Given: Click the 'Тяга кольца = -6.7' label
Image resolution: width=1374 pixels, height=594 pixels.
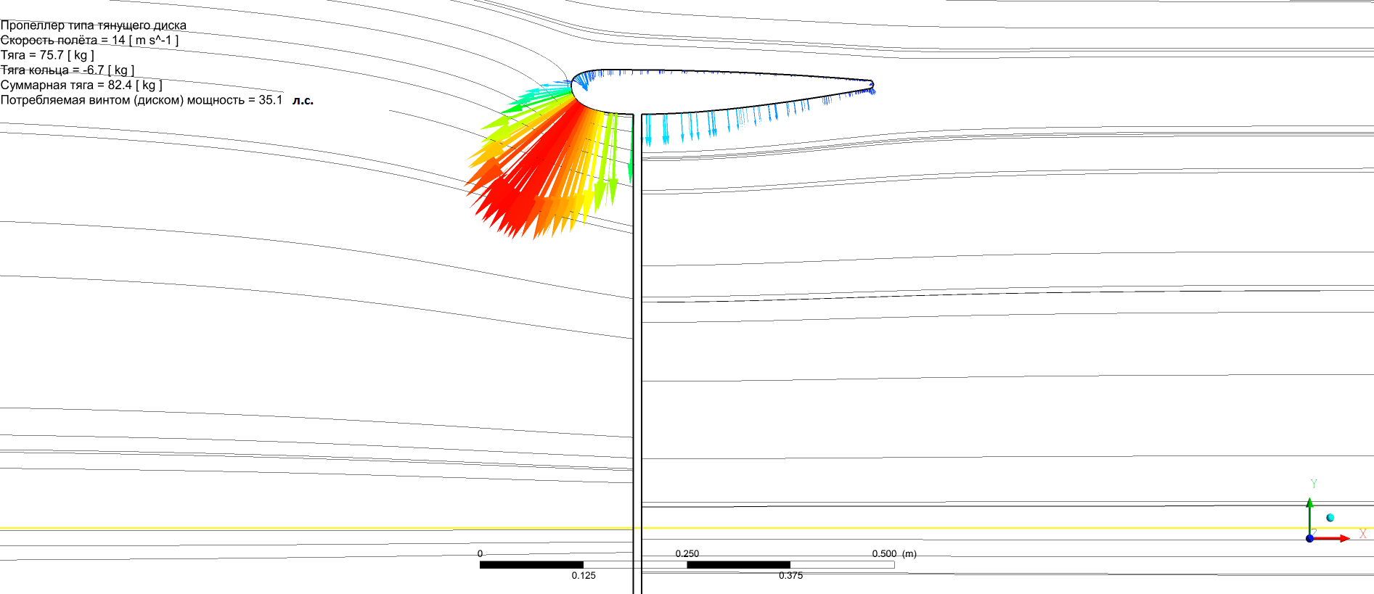Looking at the screenshot, I should (68, 70).
